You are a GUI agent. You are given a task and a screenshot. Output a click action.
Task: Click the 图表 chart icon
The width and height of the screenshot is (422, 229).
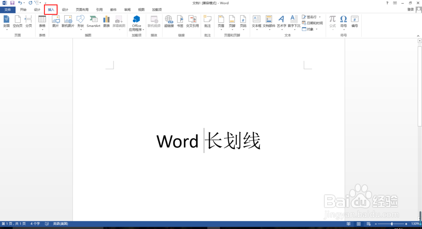click(x=107, y=22)
